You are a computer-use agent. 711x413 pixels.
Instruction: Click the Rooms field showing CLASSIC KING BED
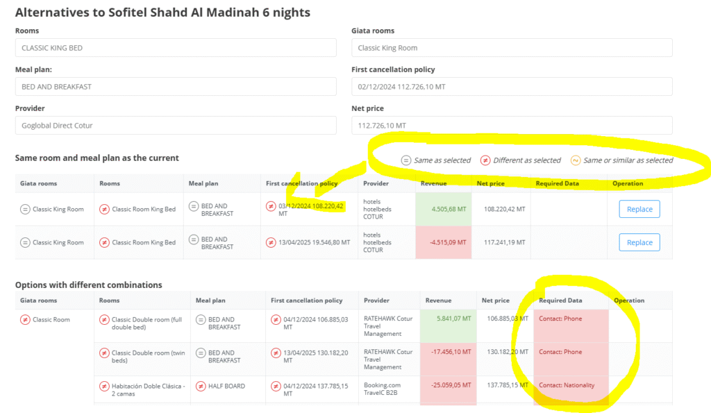176,48
